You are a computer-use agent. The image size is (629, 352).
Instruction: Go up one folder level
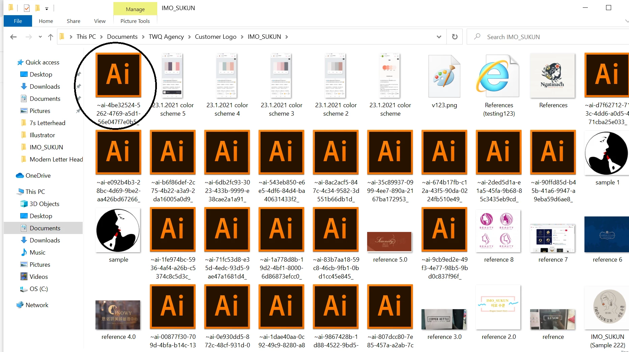(51, 37)
